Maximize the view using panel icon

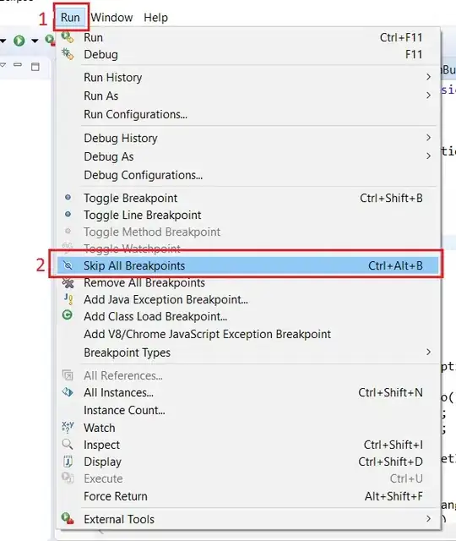35,67
